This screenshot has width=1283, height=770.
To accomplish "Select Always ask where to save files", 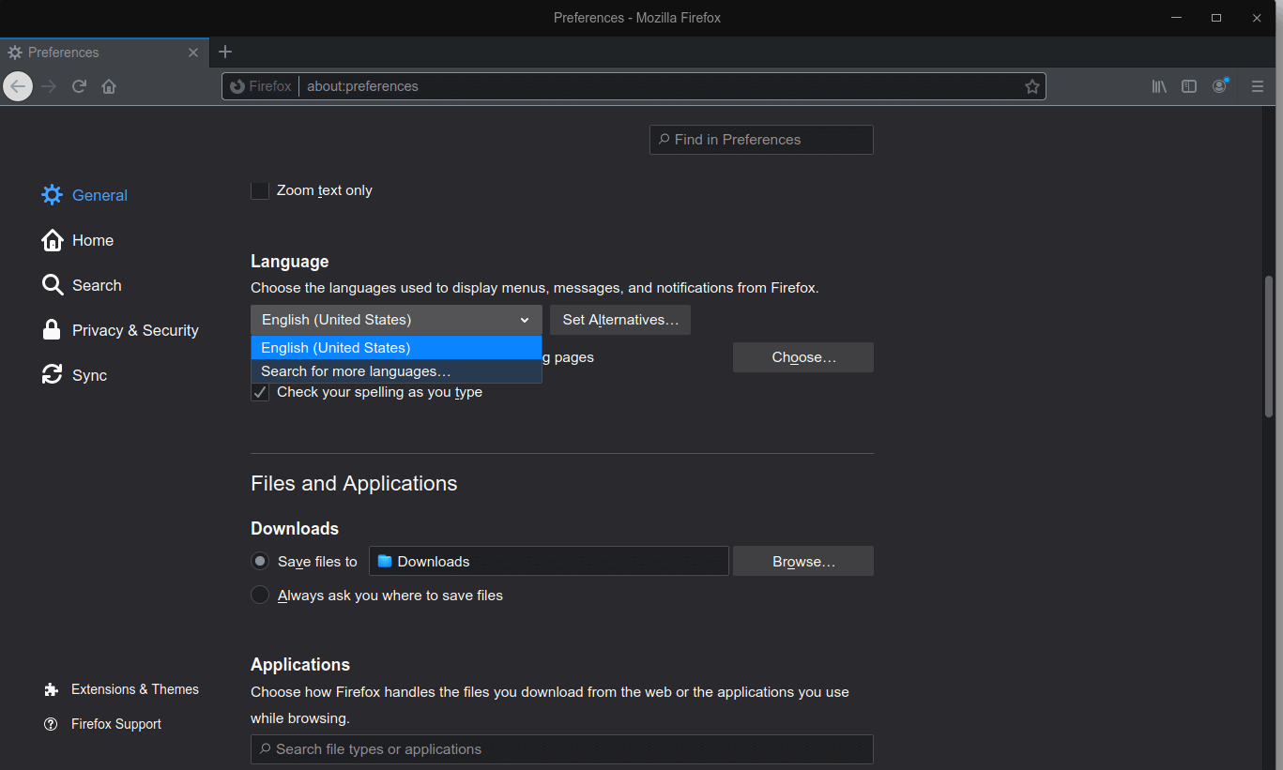I will click(x=260, y=596).
